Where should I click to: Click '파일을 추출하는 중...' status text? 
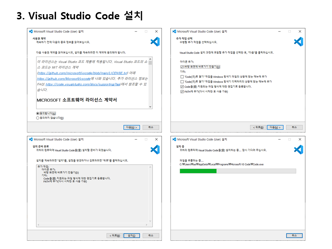pyautogui.click(x=192, y=160)
